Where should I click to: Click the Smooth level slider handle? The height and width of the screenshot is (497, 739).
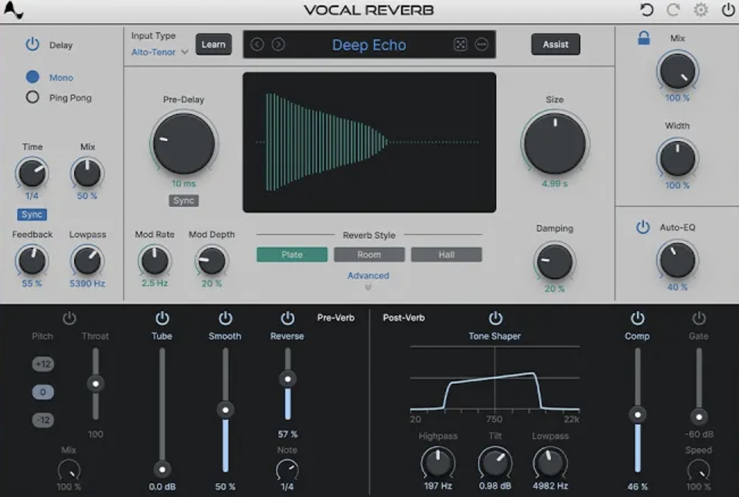click(225, 410)
